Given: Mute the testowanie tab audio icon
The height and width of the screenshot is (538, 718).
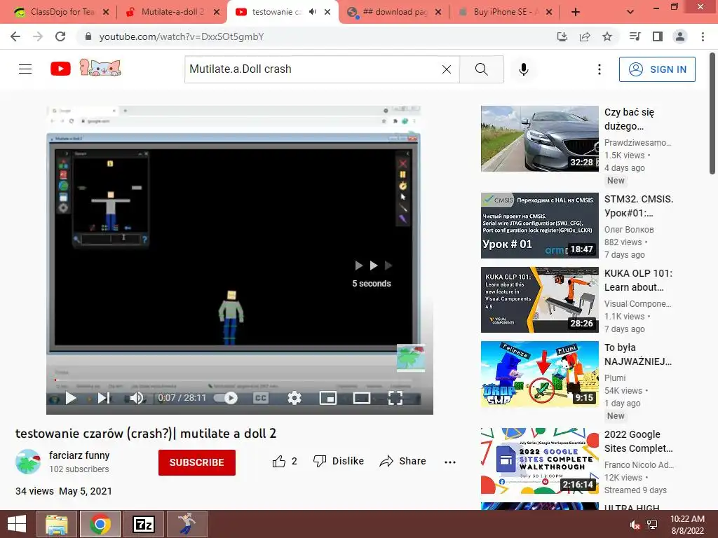Looking at the screenshot, I should [312, 12].
